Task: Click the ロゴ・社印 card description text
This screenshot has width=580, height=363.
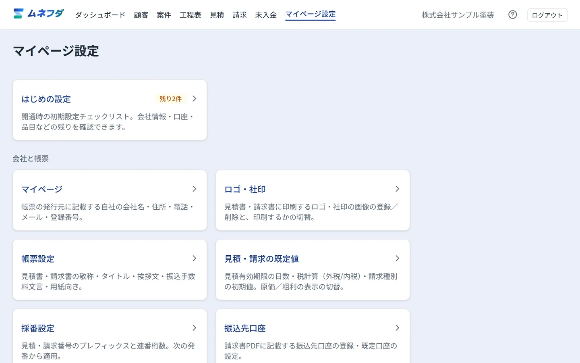Action: (x=311, y=212)
